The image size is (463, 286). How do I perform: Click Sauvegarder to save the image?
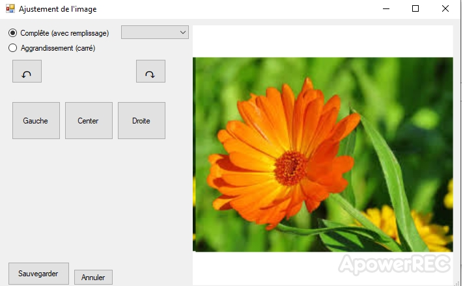38,274
